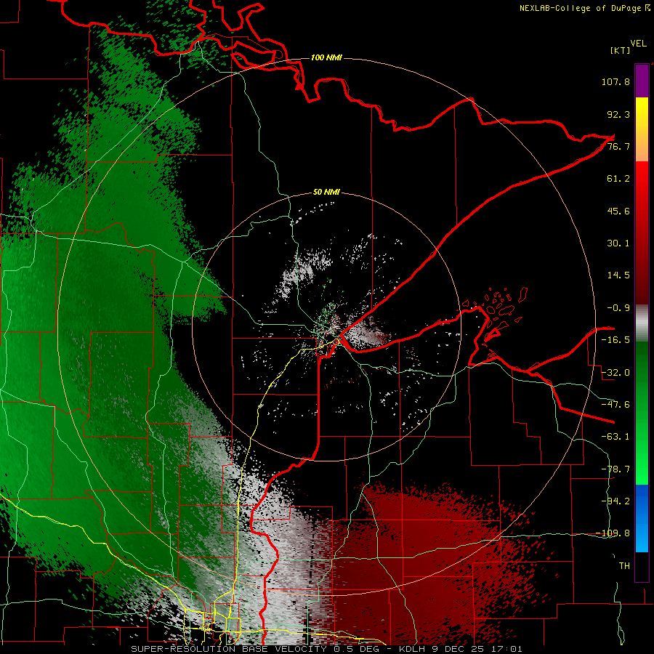Click the 92.3 velocity scale value
Image resolution: width=654 pixels, height=654 pixels.
618,114
